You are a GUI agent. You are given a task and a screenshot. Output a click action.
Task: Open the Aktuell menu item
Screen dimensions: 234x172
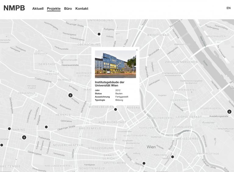[x=38, y=9]
